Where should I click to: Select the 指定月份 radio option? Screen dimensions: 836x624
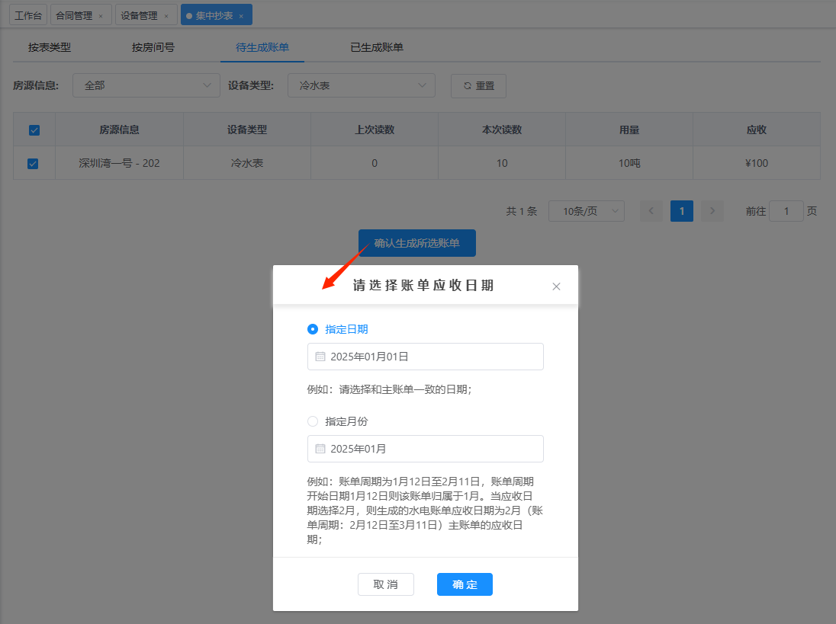(x=313, y=421)
